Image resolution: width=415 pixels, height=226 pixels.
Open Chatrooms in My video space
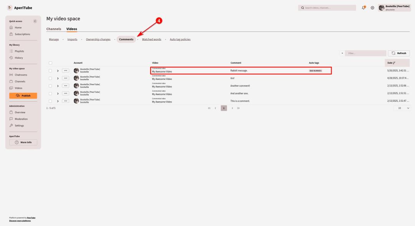(21, 75)
